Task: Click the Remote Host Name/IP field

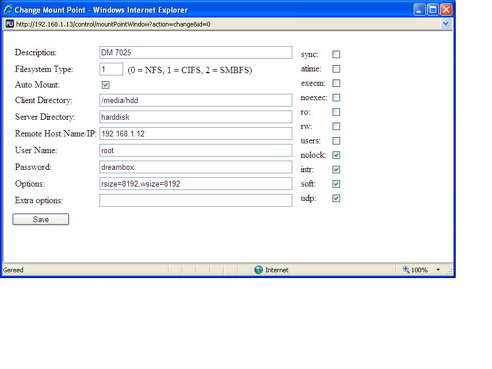Action: [196, 134]
